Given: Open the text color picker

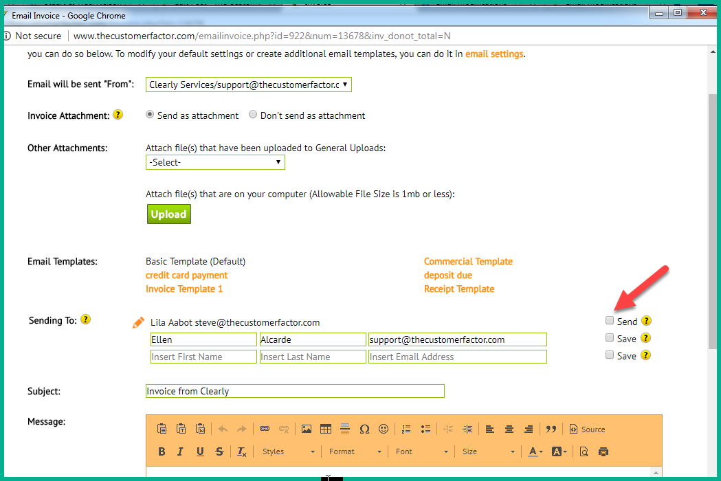Looking at the screenshot, I should [x=535, y=451].
